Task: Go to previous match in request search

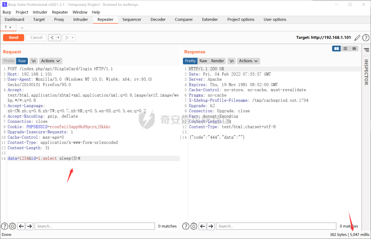Action: click(x=21, y=226)
